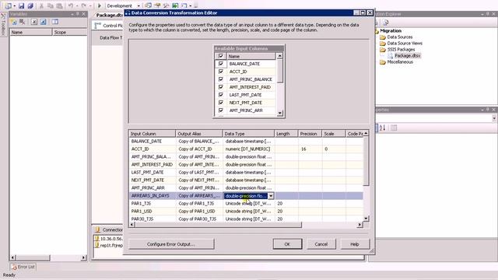Screen dimensions: 498x280
Task: Toggle auto-hide pin on Solution Explorer
Action: pos(488,14)
